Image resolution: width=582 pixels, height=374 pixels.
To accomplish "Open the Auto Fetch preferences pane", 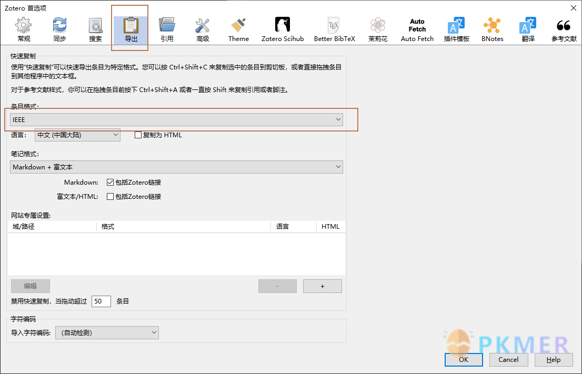I will click(x=417, y=29).
